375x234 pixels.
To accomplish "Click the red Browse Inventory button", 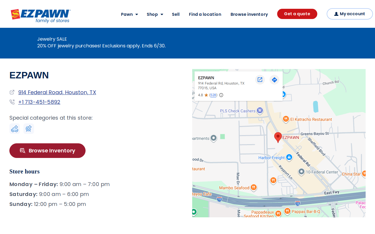I will 47,151.
